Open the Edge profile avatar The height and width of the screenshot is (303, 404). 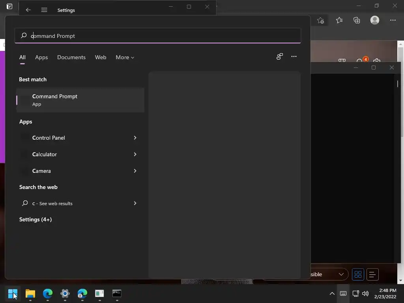tap(375, 20)
